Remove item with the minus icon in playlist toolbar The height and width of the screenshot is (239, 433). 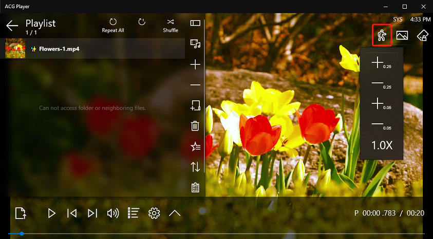[x=195, y=85]
